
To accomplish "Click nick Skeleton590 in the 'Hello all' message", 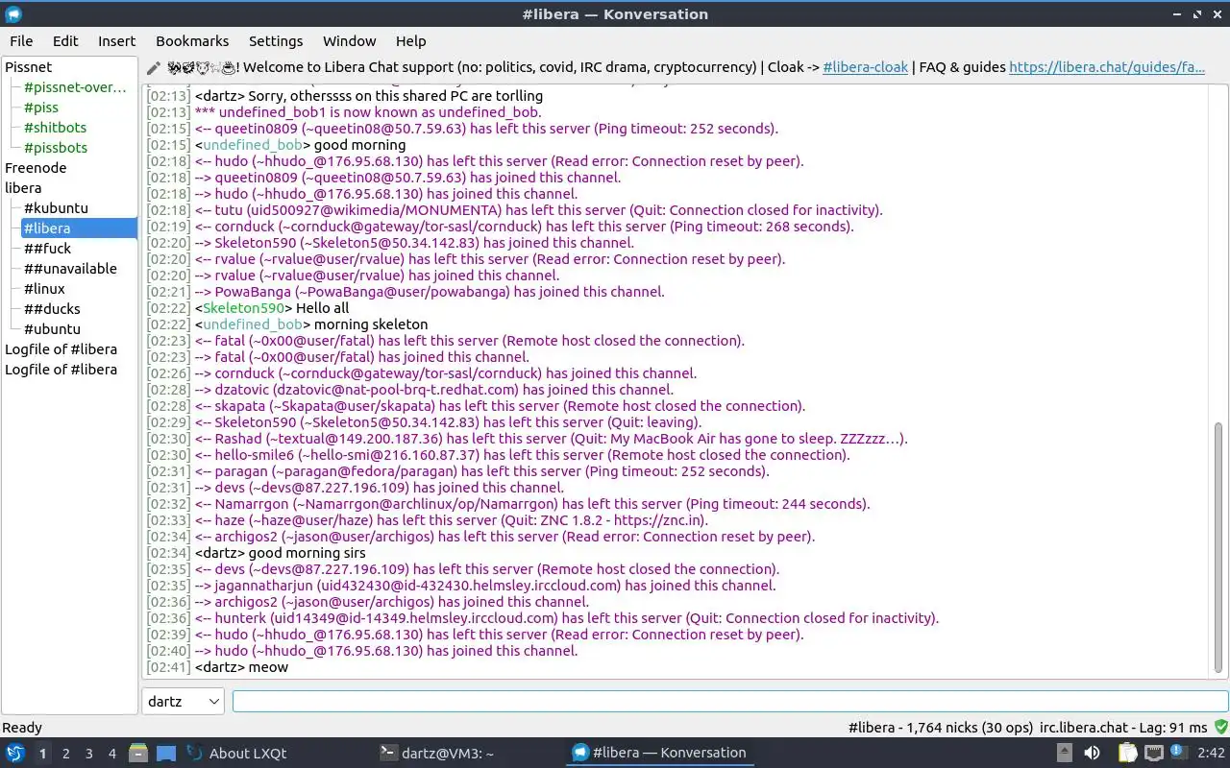I will (244, 308).
